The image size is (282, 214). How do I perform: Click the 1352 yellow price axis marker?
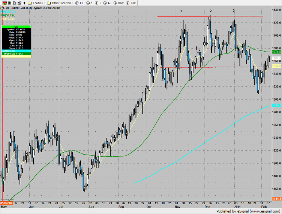tap(276, 66)
